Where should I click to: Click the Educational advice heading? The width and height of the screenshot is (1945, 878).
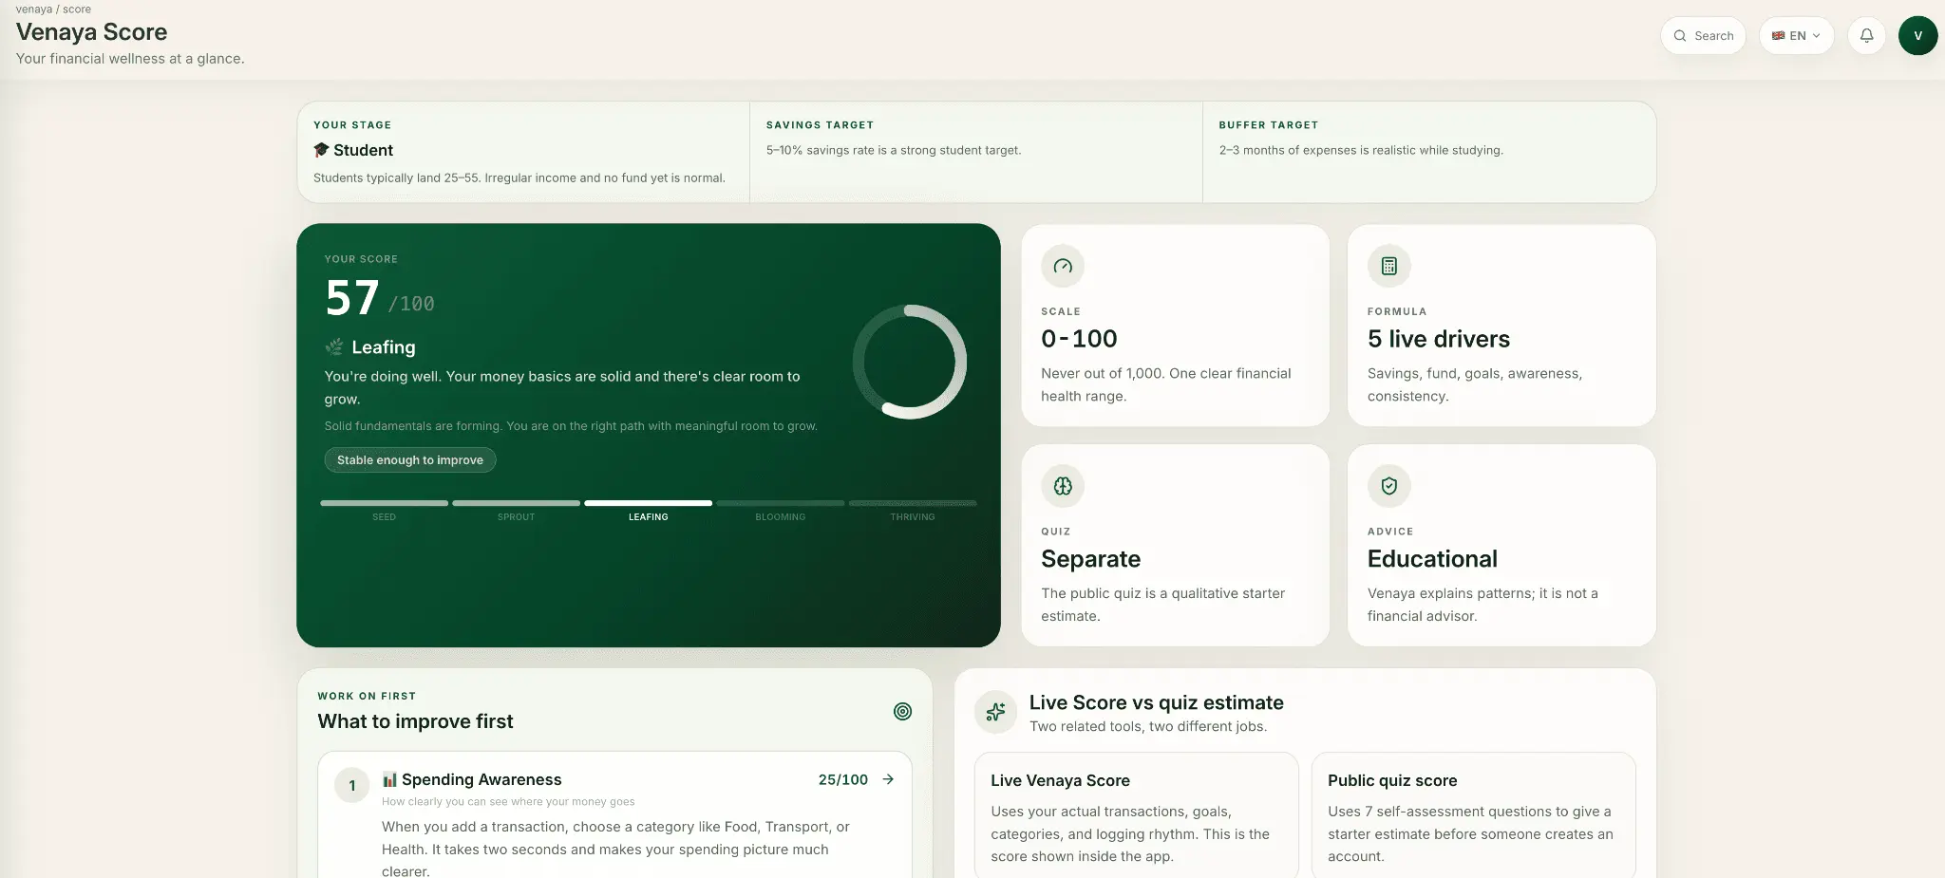[1432, 559]
